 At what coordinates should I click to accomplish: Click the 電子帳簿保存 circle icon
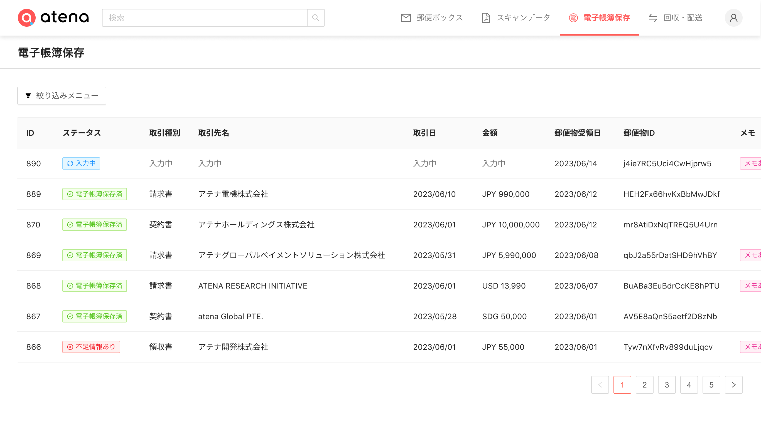[x=573, y=18]
